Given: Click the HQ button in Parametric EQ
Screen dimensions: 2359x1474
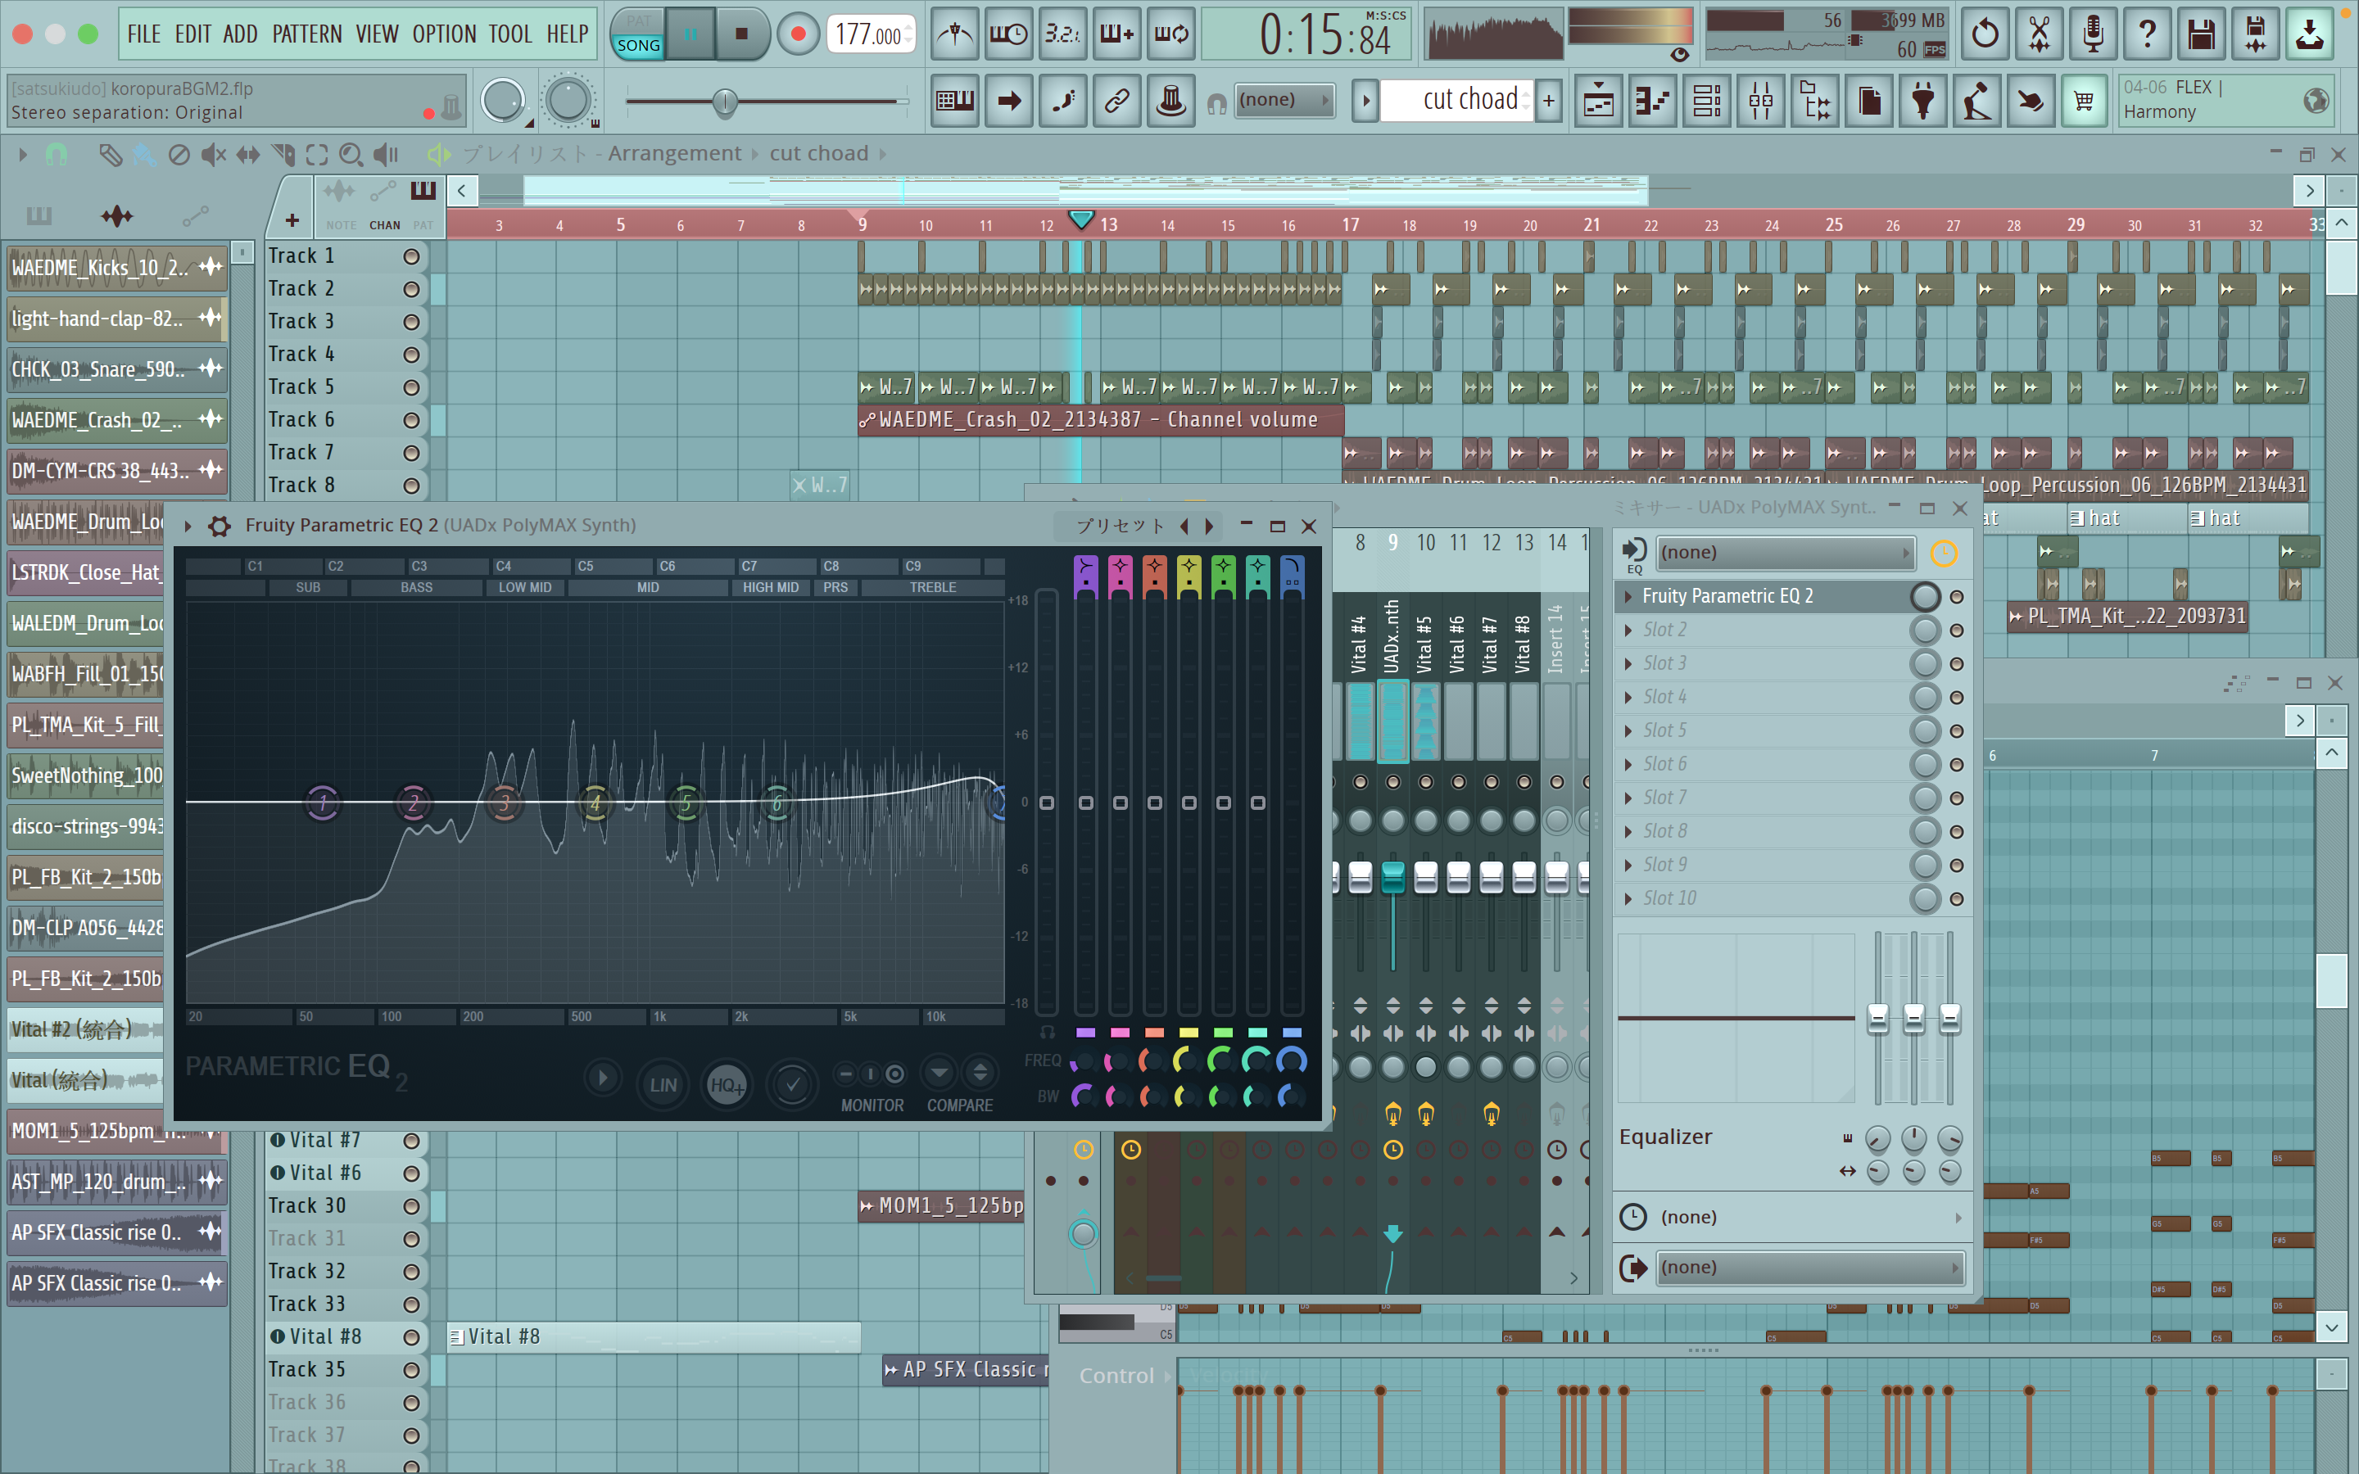Looking at the screenshot, I should 727,1084.
